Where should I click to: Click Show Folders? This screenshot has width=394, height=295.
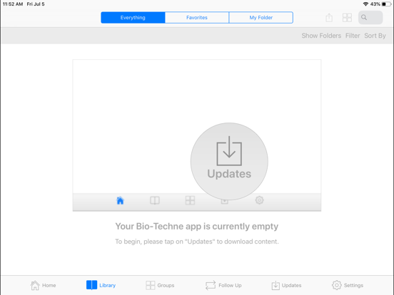[321, 36]
